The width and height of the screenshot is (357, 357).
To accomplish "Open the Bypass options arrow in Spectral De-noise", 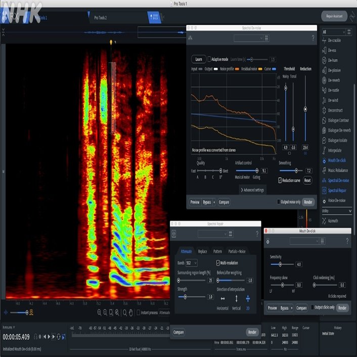I will pos(214,202).
